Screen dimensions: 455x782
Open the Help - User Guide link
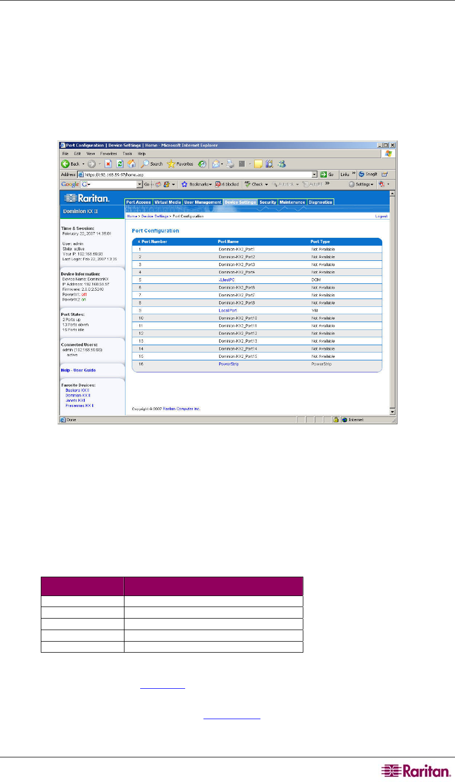coord(78,370)
